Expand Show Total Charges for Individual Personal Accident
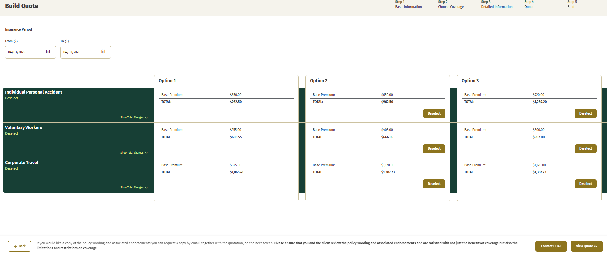607x254 pixels. pyautogui.click(x=134, y=117)
